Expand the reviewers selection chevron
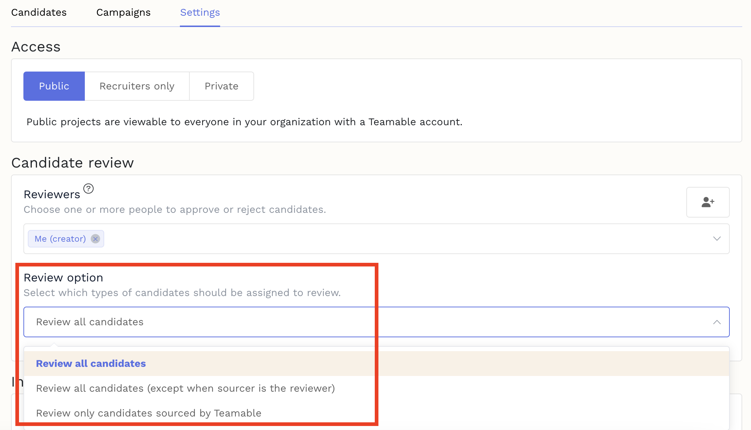This screenshot has height=430, width=751. [716, 239]
